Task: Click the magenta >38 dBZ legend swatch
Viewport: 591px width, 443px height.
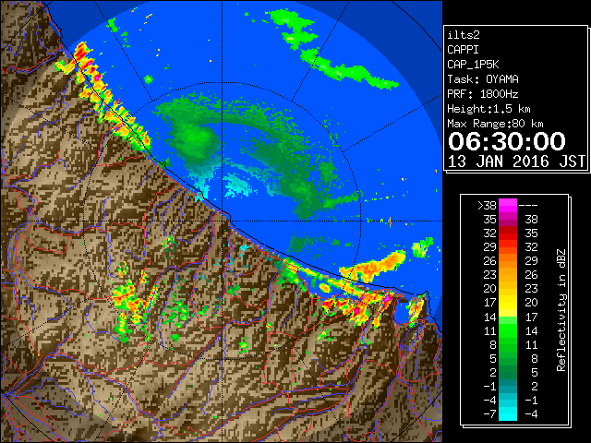Action: [508, 206]
